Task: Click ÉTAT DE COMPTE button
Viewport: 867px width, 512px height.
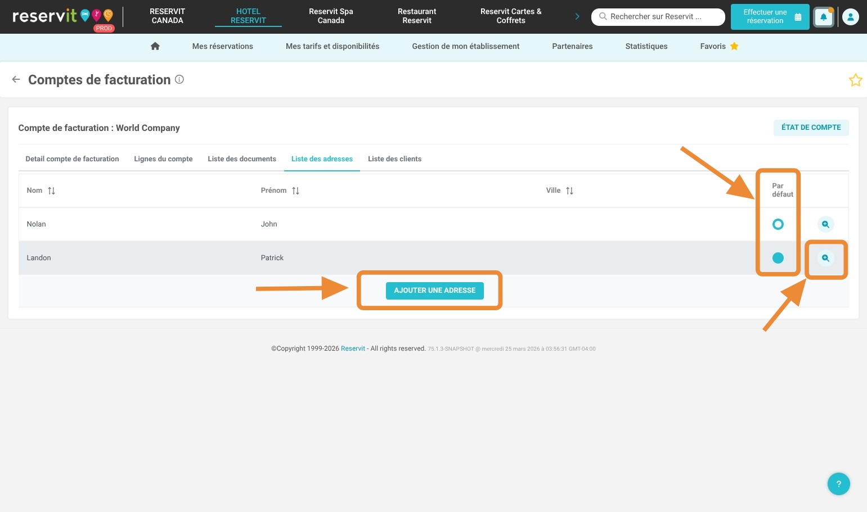Action: coord(811,128)
